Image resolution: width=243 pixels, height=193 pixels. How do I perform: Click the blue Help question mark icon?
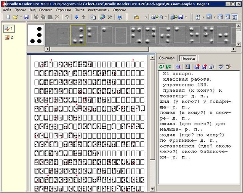point(119,17)
